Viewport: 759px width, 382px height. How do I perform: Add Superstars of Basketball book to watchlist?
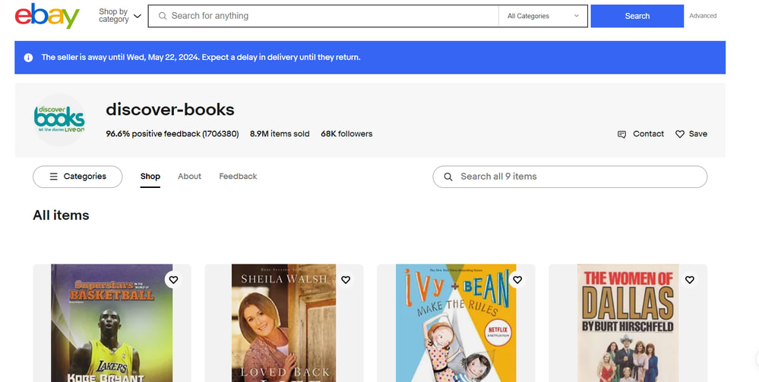(x=173, y=280)
